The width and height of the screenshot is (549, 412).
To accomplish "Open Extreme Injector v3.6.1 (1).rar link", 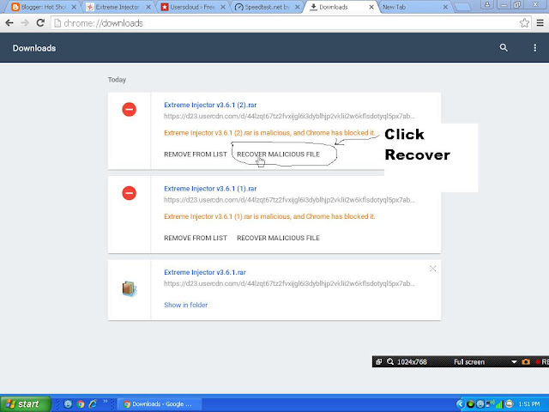I will point(210,189).
